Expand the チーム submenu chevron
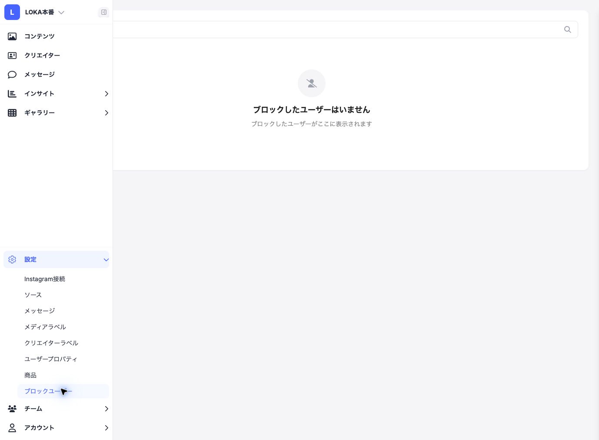 pos(106,409)
